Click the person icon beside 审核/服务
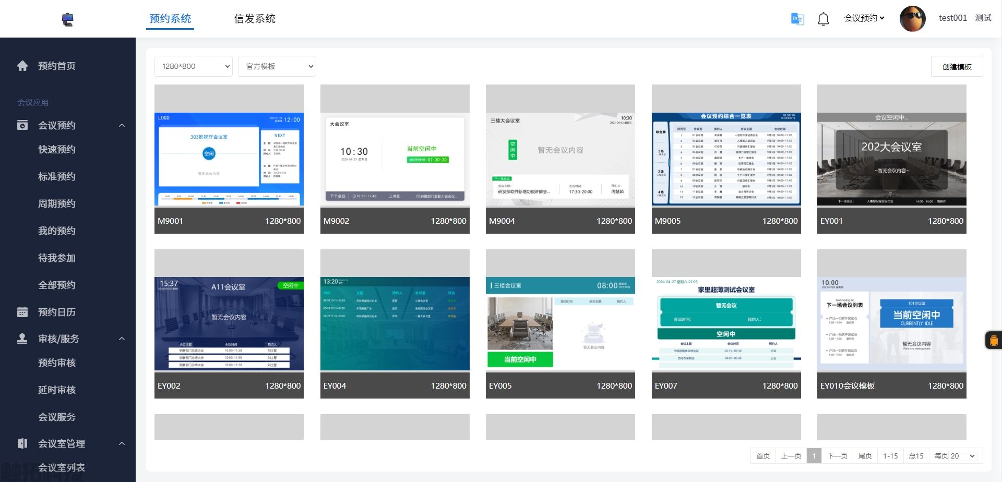Screen dimensions: 1002x482 pos(22,338)
